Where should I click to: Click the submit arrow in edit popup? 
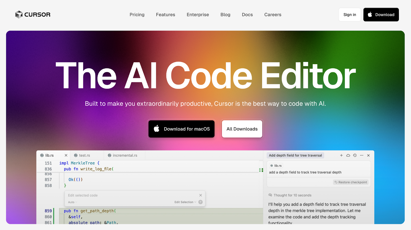201,202
